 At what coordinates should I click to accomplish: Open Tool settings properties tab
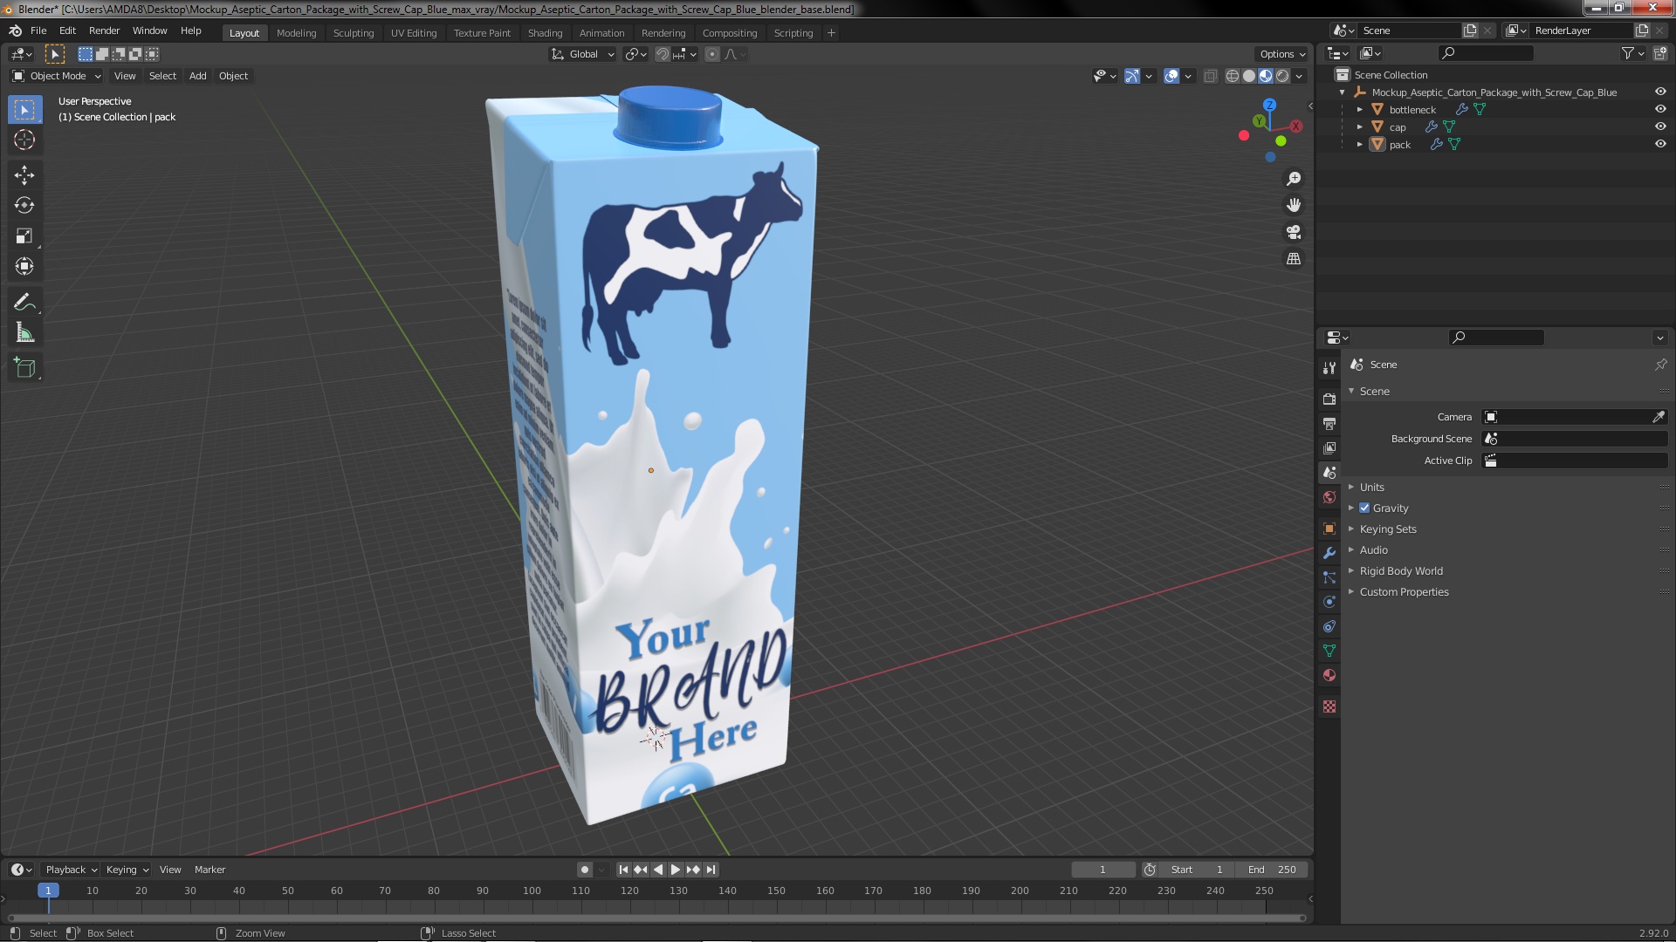pyautogui.click(x=1329, y=367)
